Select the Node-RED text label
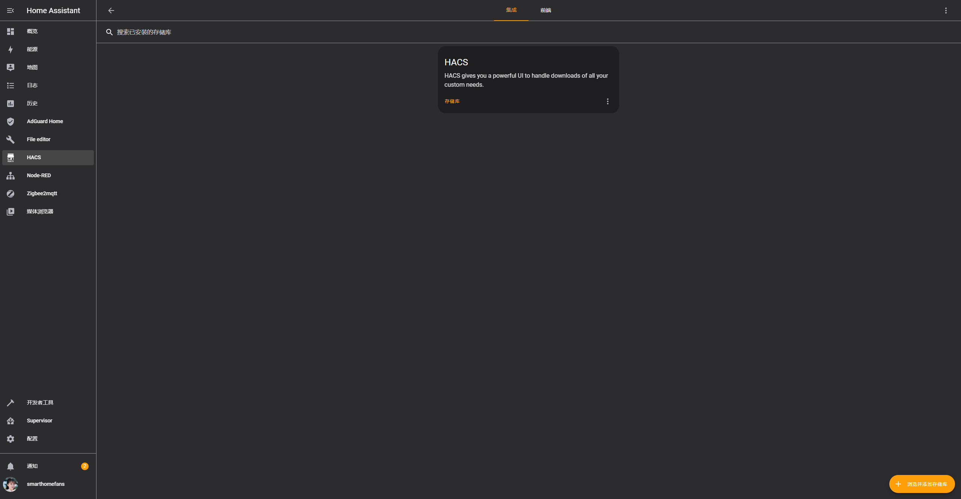961x499 pixels. (x=39, y=175)
